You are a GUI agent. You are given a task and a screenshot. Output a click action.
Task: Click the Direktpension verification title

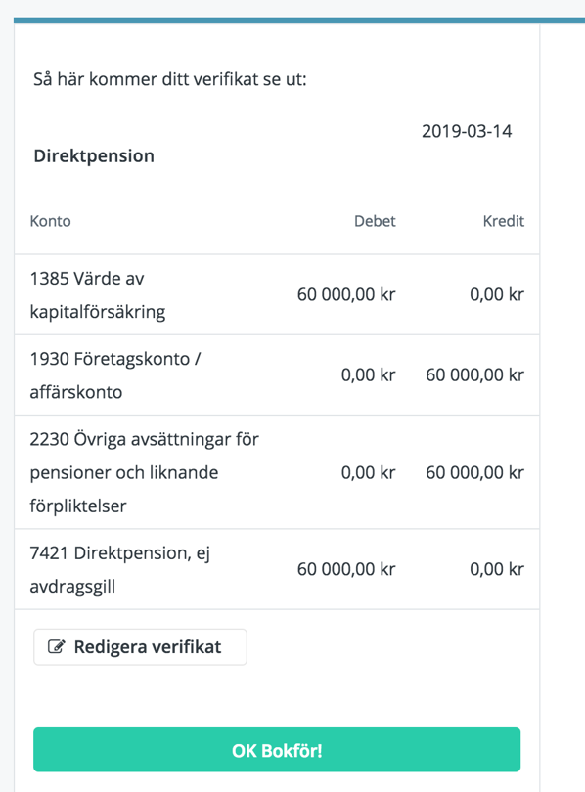click(94, 156)
